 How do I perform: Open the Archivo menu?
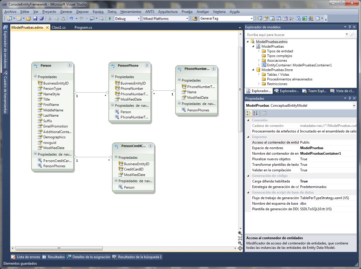10,12
